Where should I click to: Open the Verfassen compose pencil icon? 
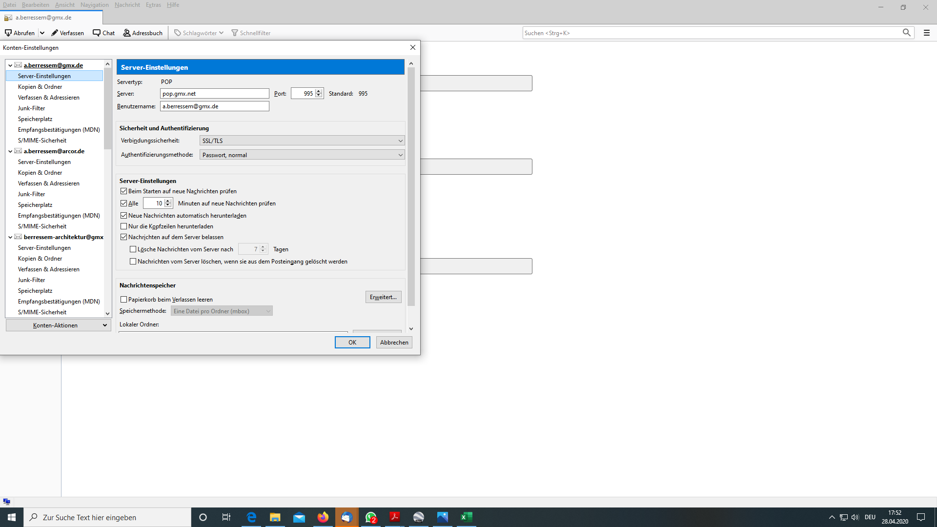click(55, 33)
